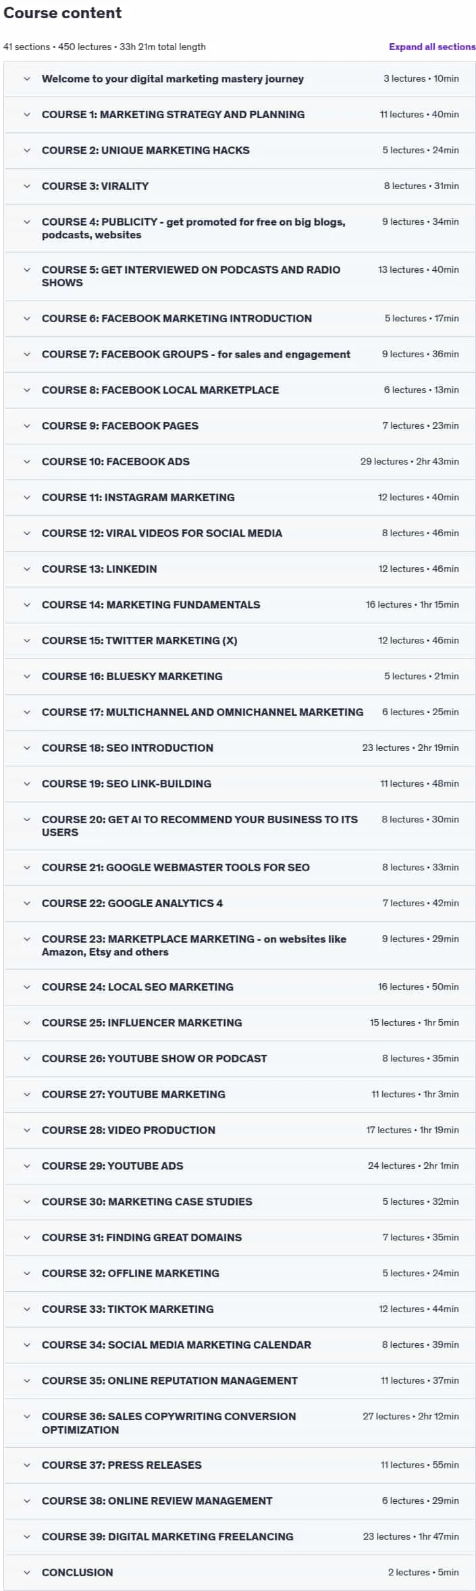The width and height of the screenshot is (476, 1591).
Task: Click the Expand all sections link
Action: [x=432, y=47]
